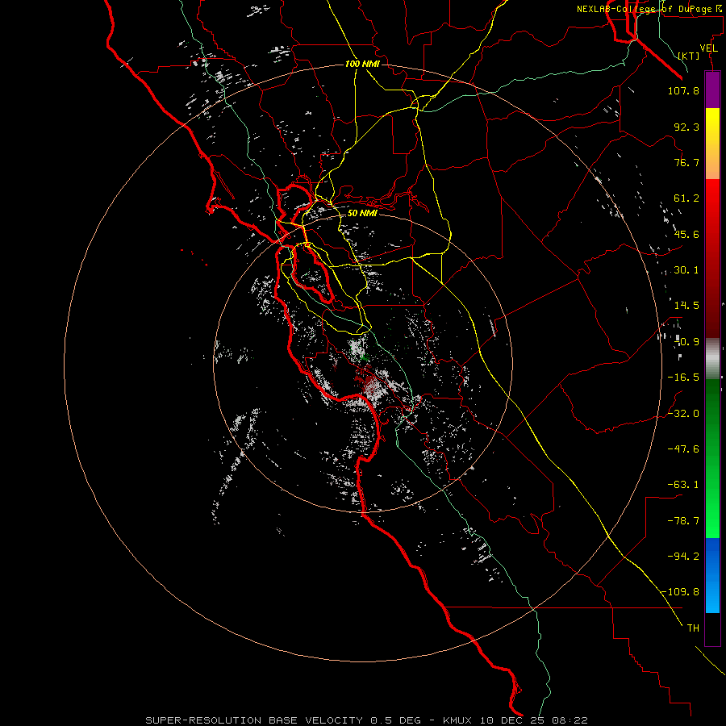Click the 45.6 scale value

click(x=686, y=234)
